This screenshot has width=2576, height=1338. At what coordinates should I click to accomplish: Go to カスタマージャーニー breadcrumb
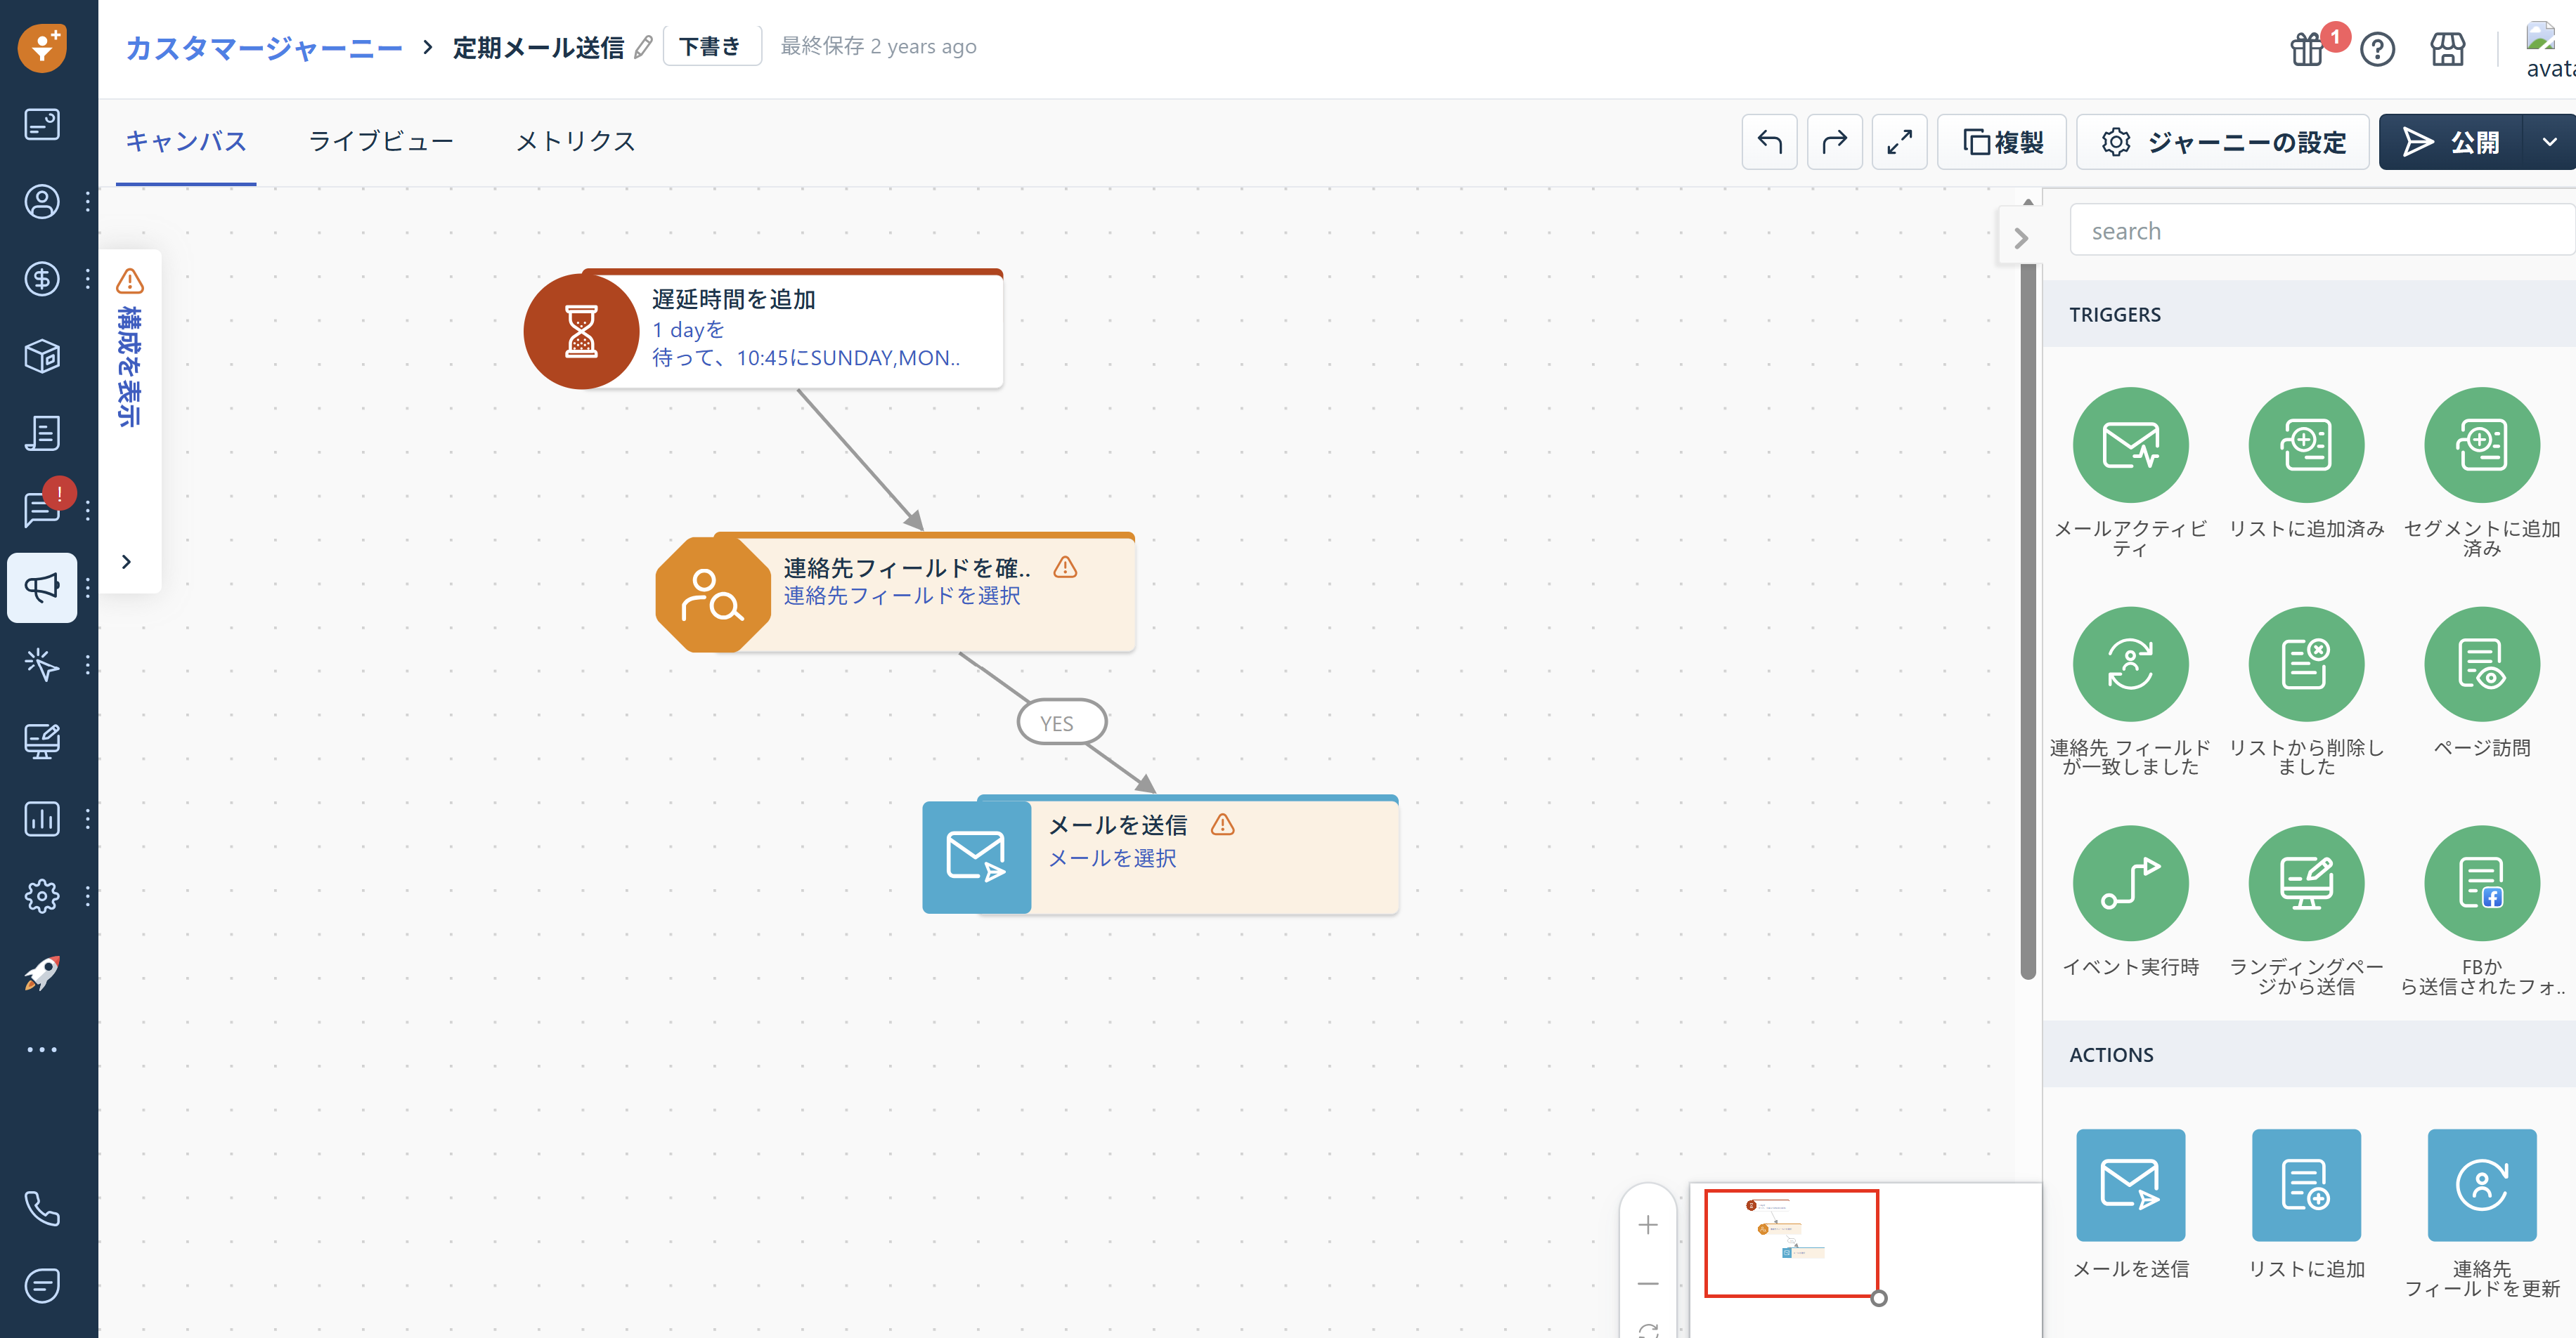pyautogui.click(x=264, y=48)
